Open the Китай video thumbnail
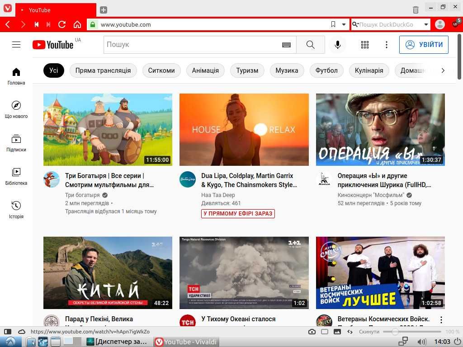Screen dimensions: 463x347 [108, 272]
